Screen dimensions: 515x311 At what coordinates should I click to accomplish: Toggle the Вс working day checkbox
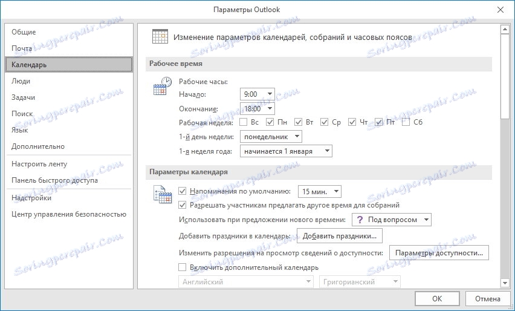pyautogui.click(x=244, y=122)
